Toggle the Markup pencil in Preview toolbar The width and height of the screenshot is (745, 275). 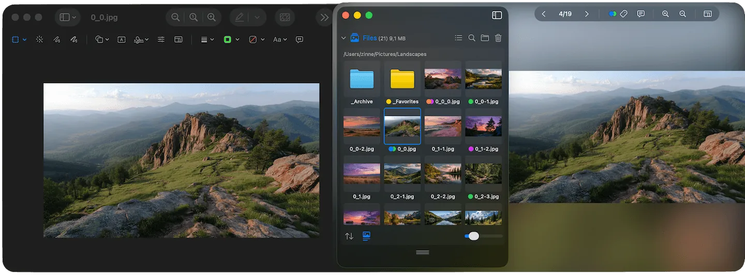click(x=239, y=17)
